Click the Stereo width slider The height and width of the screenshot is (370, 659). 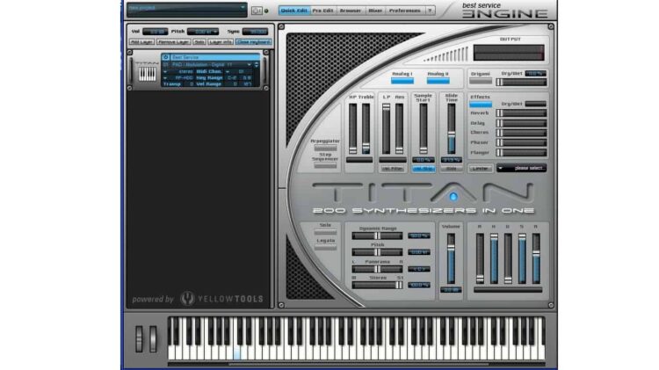pos(377,285)
